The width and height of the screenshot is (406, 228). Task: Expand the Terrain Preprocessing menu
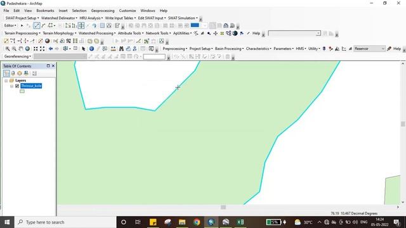pos(22,34)
